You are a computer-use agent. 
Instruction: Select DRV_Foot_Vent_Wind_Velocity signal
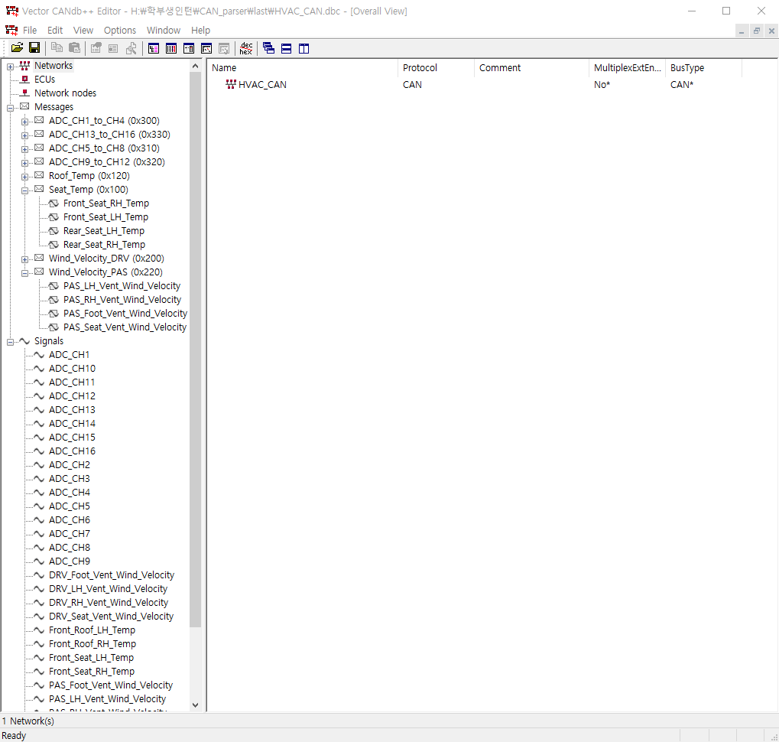tap(112, 575)
